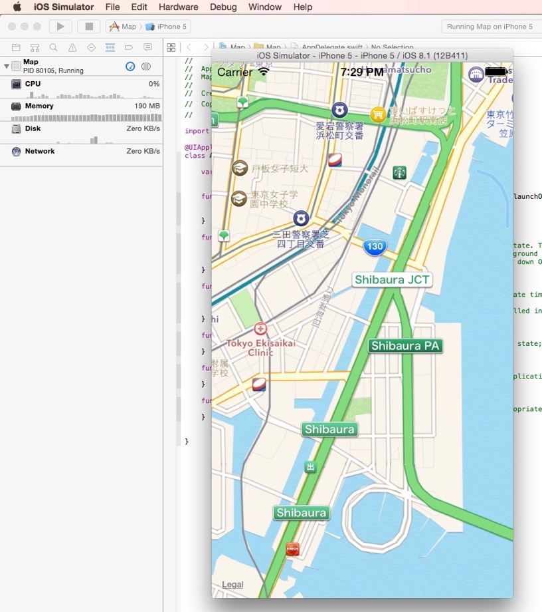Image resolution: width=542 pixels, height=612 pixels.
Task: Open the Help menu
Action: [x=303, y=7]
